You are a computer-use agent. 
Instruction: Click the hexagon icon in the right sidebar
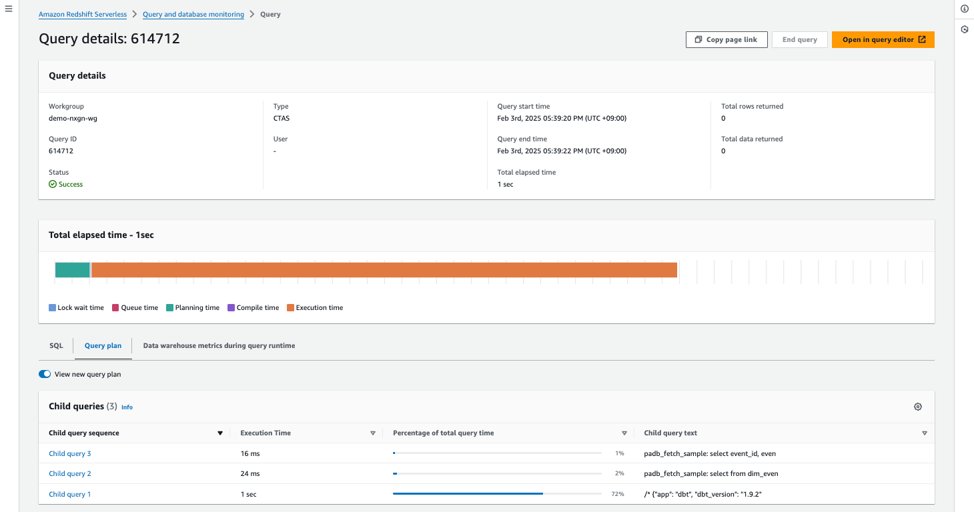point(964,29)
